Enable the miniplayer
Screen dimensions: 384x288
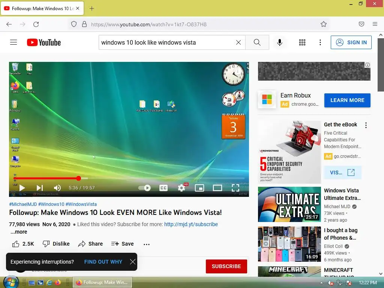click(199, 188)
